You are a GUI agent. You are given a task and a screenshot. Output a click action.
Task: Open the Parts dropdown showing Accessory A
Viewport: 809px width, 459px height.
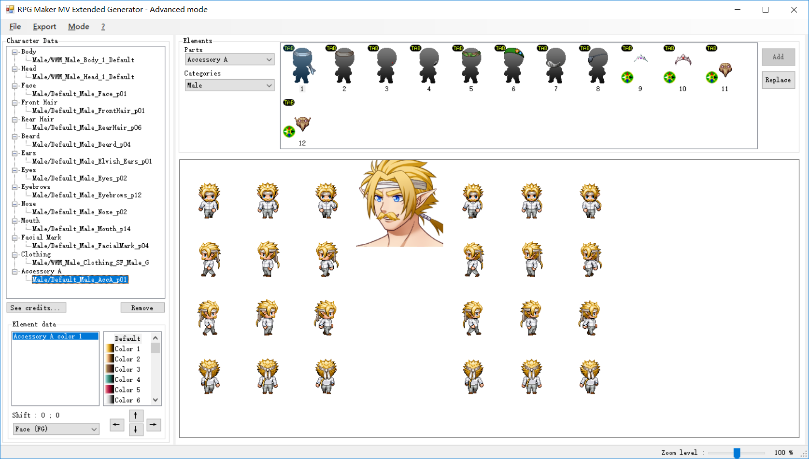[x=230, y=59]
